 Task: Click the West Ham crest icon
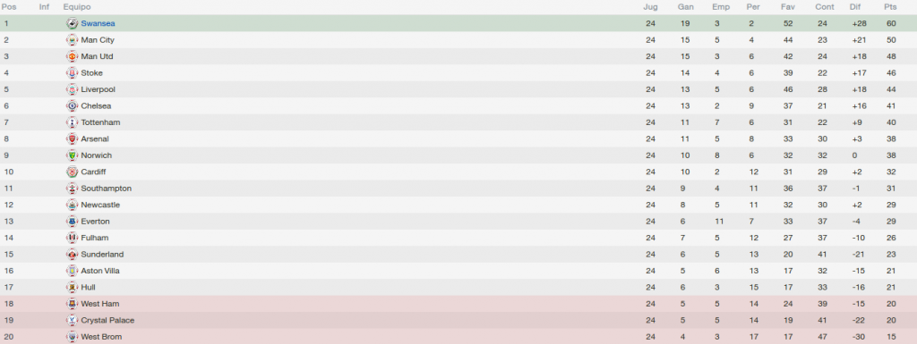point(72,304)
